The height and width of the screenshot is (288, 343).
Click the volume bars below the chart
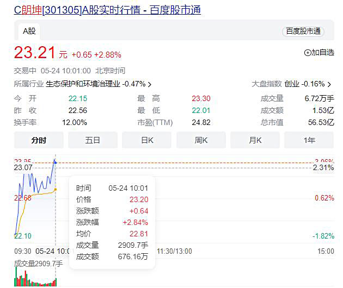tap(35, 277)
